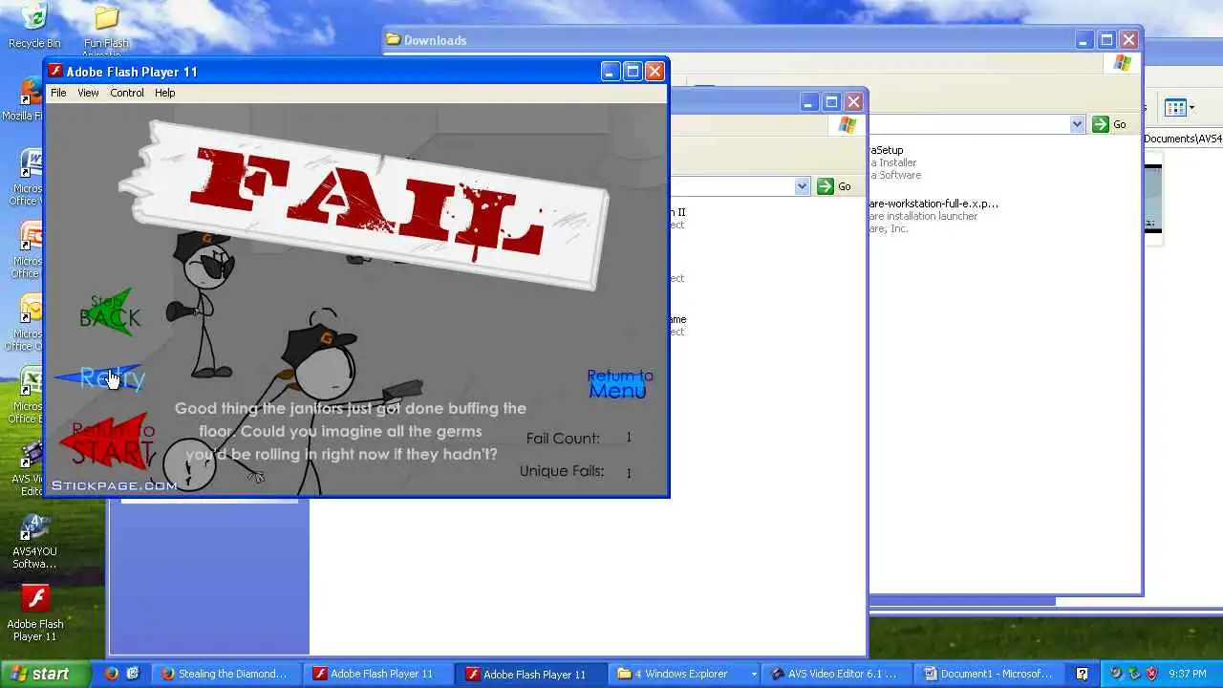Click the green Go arrow in Downloads window
The image size is (1223, 688).
coord(1101,124)
